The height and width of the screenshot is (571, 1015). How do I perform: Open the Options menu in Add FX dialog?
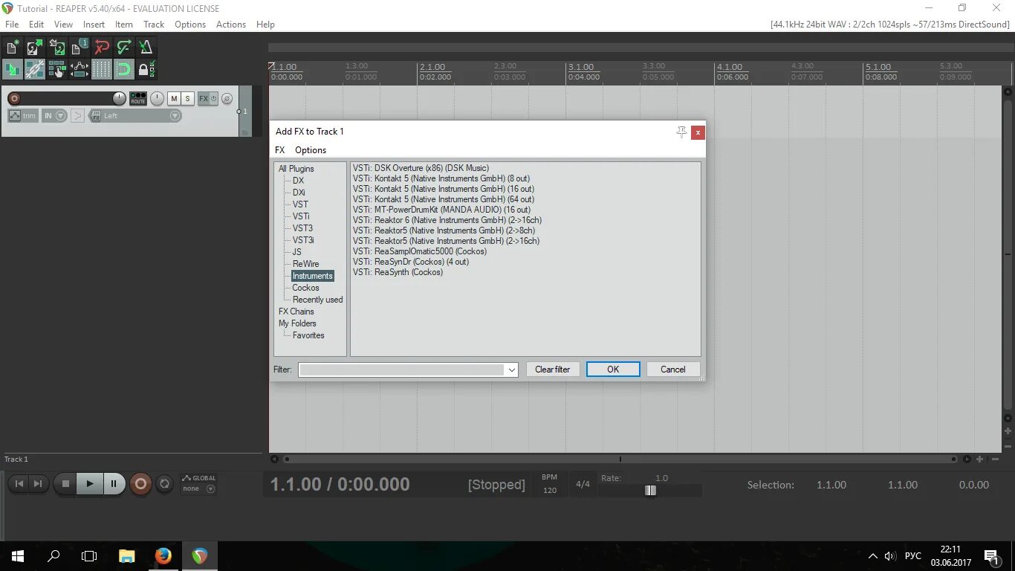311,149
